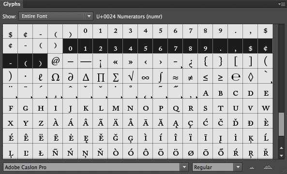Viewport: 287px width, 174px height.
Task: Select the Ë glyph with dieresis
Action: [40, 136]
